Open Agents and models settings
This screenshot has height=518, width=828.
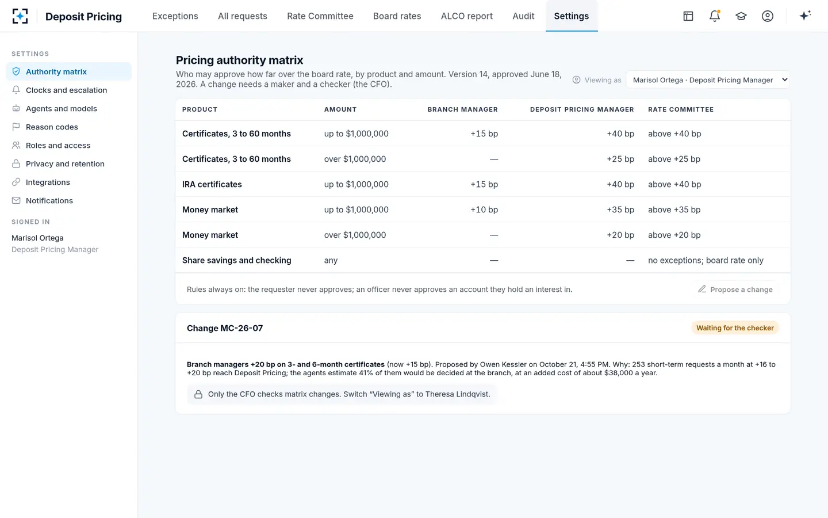[x=68, y=109]
